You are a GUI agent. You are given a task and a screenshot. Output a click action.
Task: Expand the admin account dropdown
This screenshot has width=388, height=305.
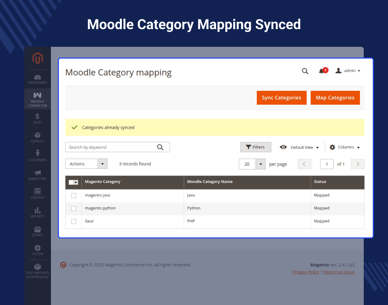(359, 71)
